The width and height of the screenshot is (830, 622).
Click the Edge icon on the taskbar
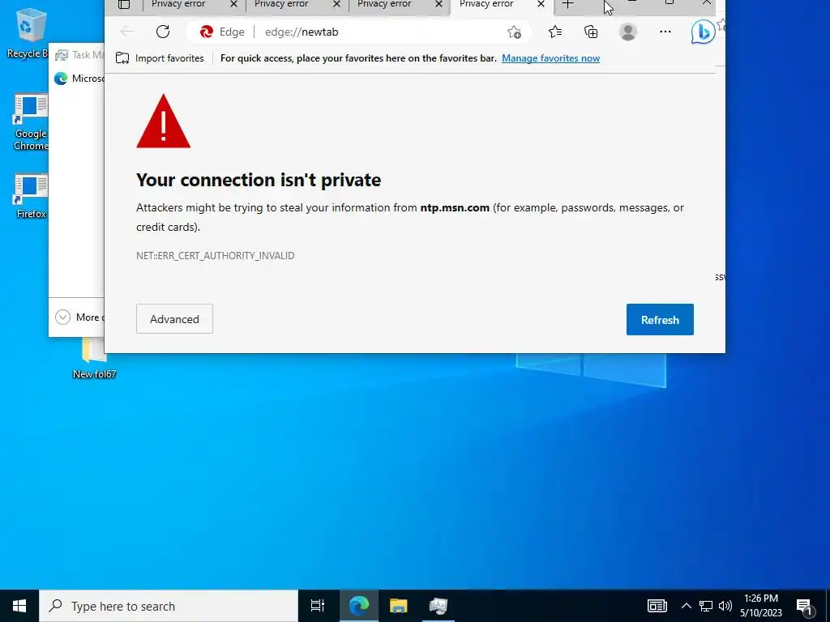tap(359, 606)
